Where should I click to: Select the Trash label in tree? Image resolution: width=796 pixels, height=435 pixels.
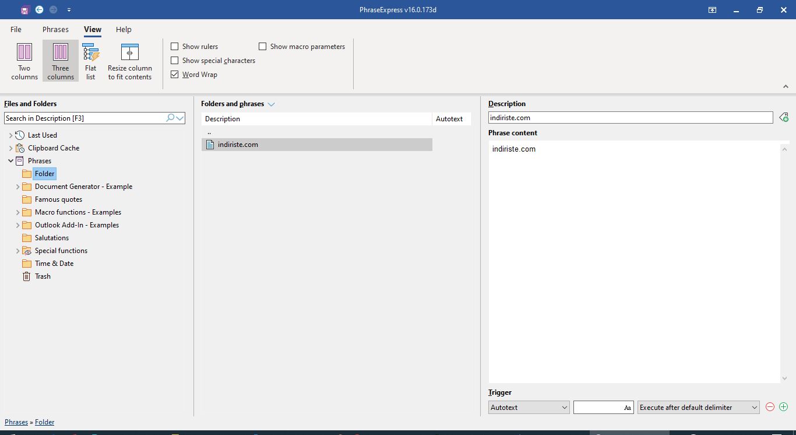[43, 276]
